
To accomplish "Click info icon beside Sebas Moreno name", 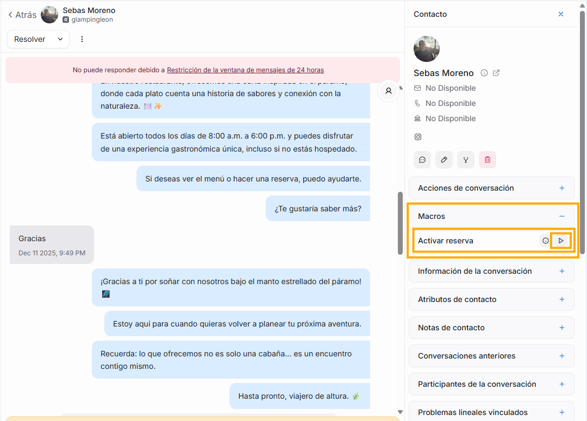I will [x=484, y=73].
